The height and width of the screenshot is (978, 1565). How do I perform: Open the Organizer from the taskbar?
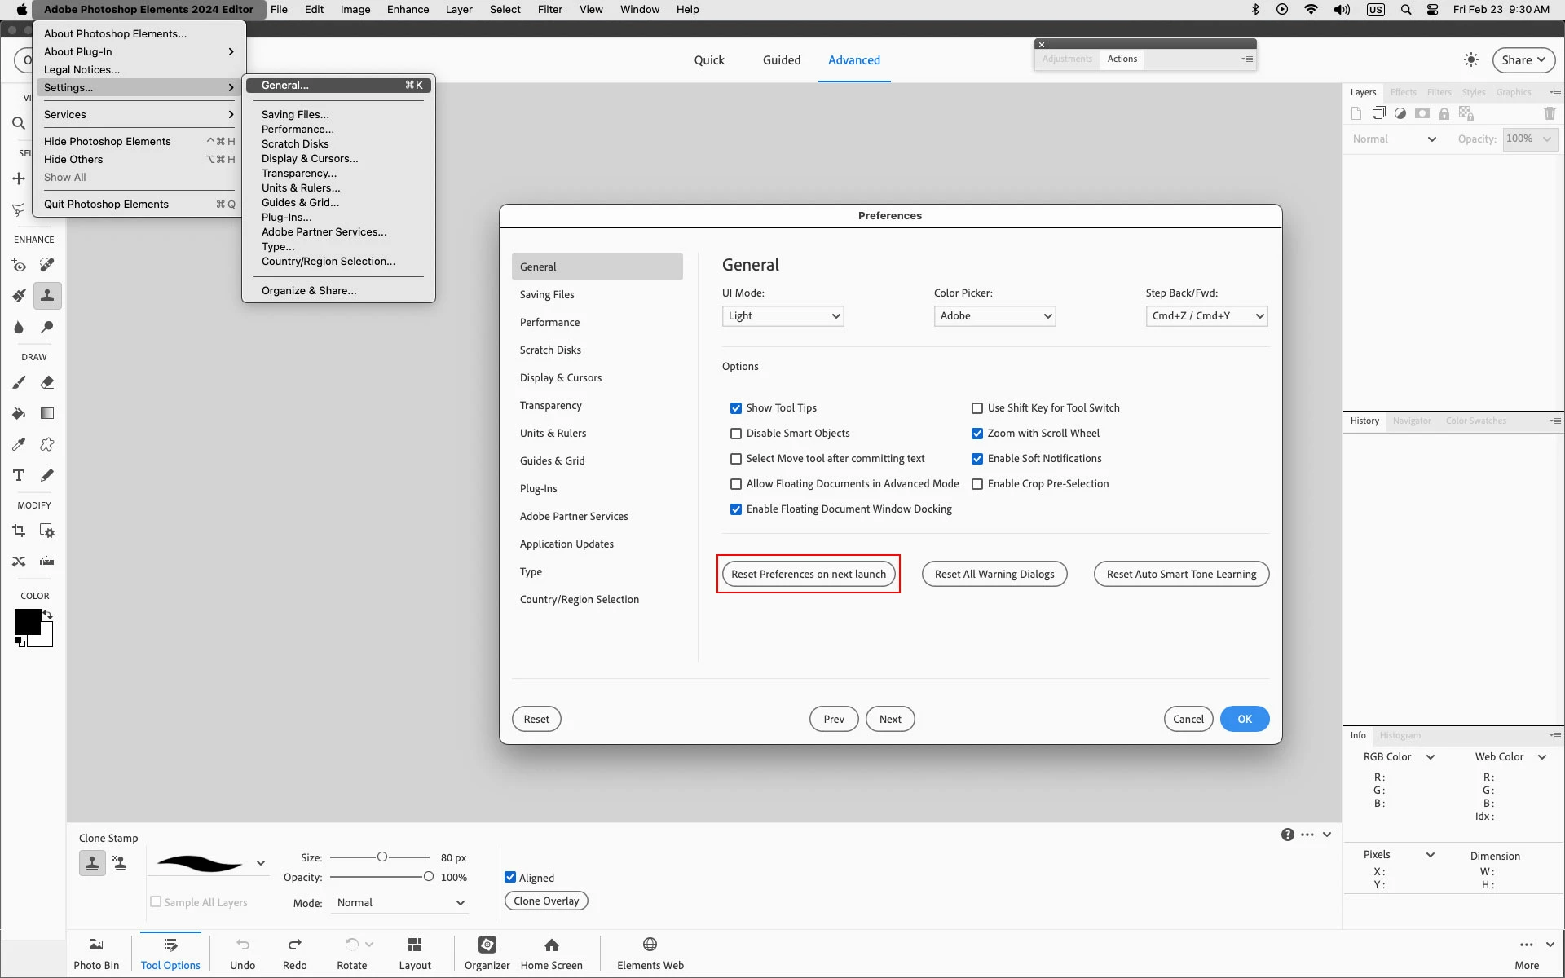point(487,953)
